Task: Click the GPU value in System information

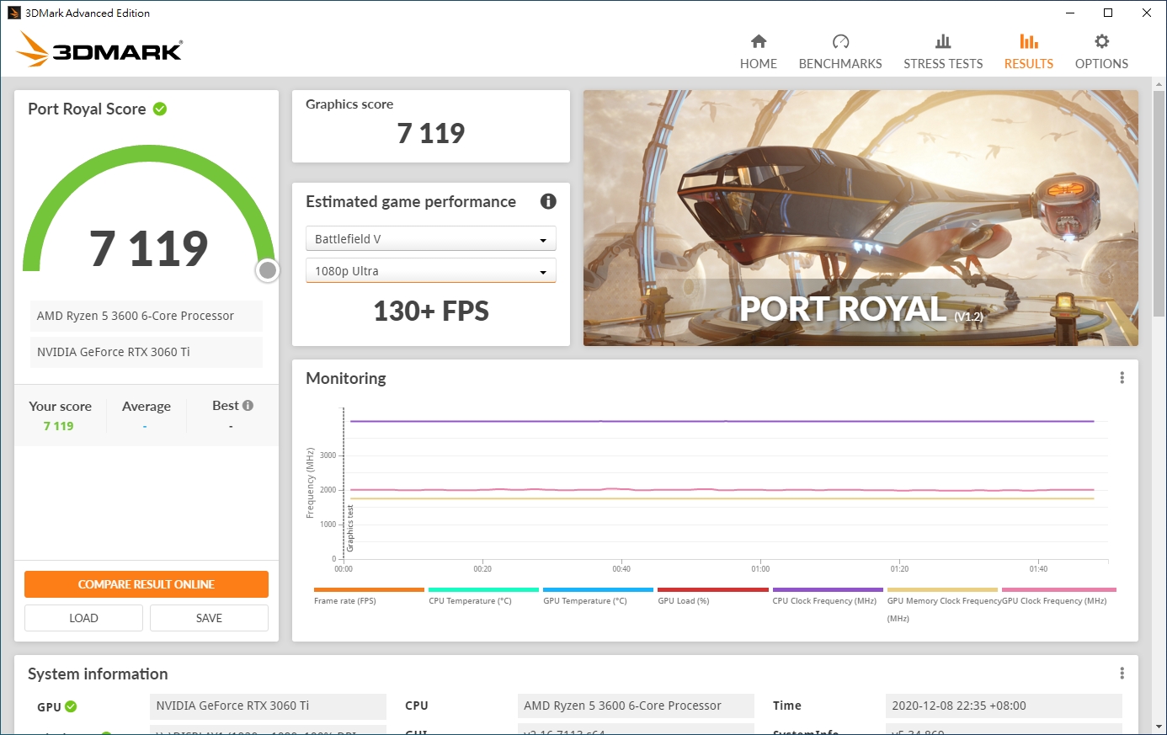Action: (268, 706)
